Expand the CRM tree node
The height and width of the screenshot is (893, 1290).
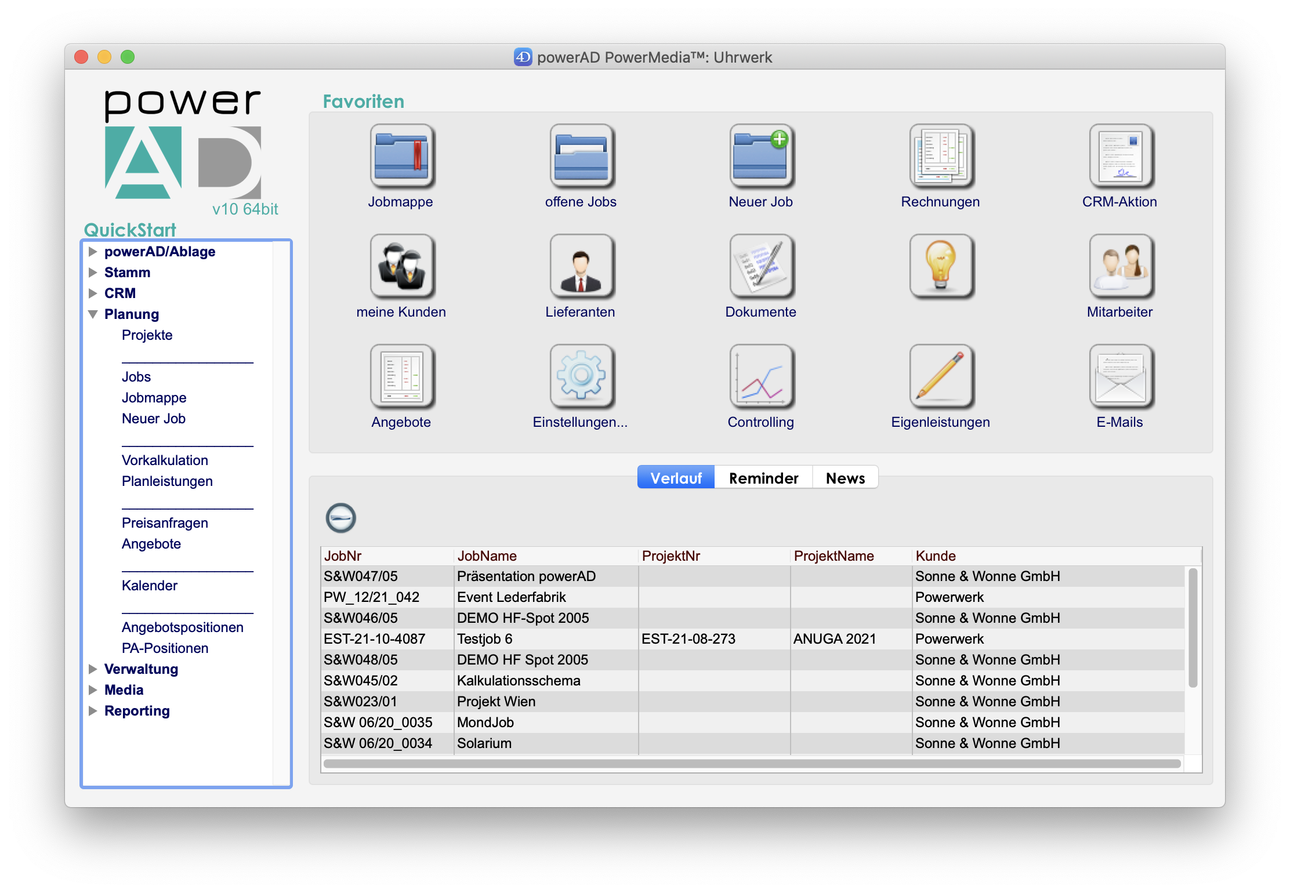(x=92, y=293)
